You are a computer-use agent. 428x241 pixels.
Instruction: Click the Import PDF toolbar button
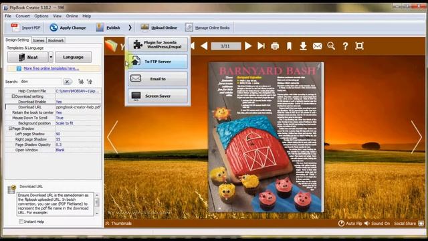click(x=25, y=27)
